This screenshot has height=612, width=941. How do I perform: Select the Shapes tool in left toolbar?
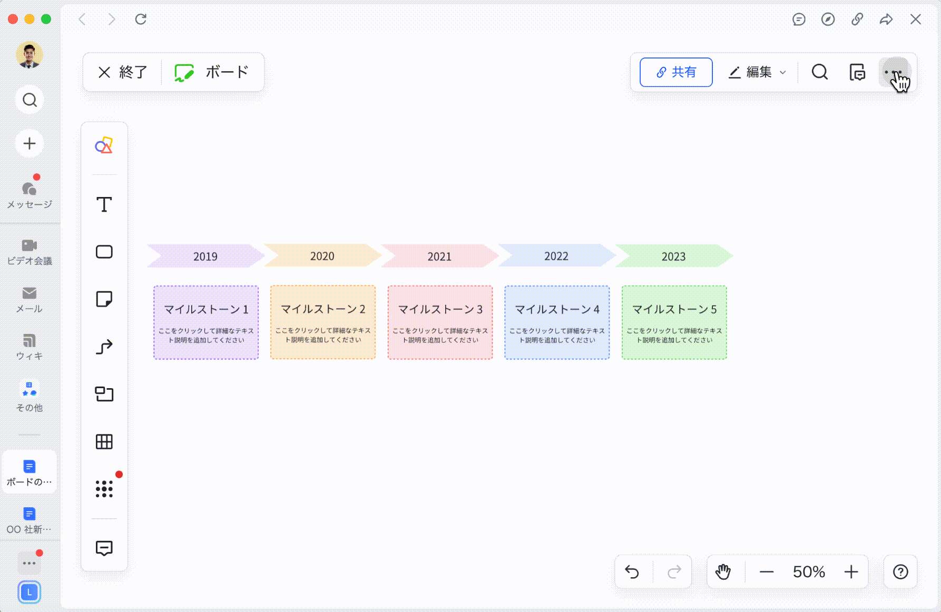point(104,146)
